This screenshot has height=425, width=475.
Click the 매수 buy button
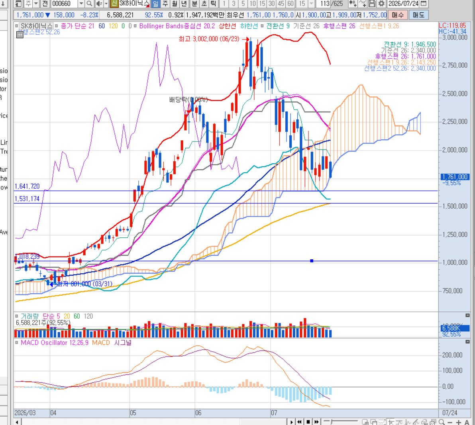point(397,15)
